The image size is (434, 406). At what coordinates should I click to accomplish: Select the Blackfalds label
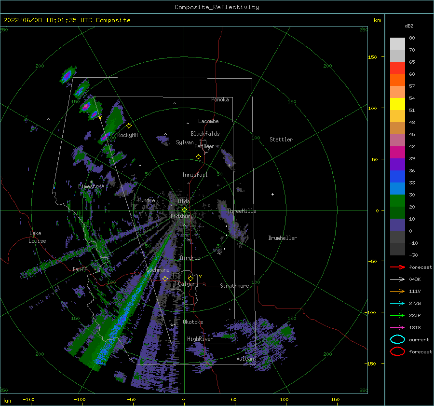pyautogui.click(x=205, y=134)
